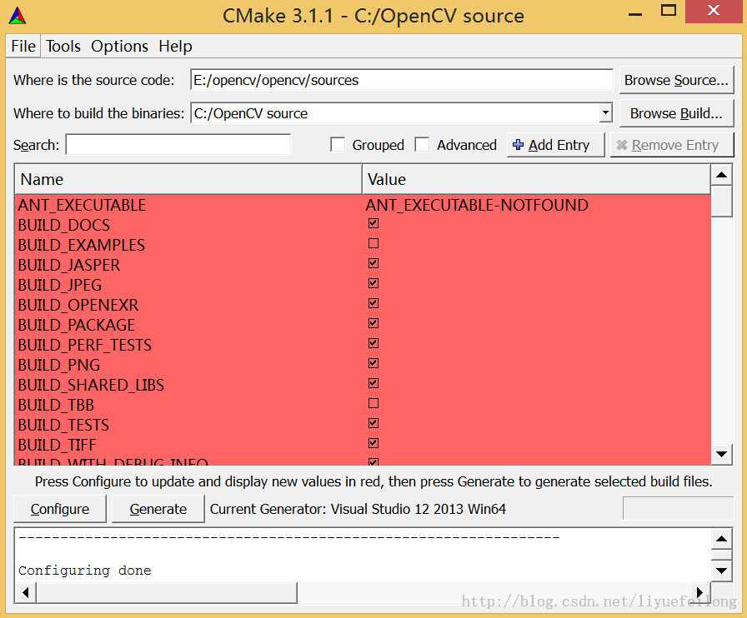Uncheck the BUILD_SHARED_LIBS checkbox
This screenshot has width=747, height=618.
pyautogui.click(x=373, y=383)
